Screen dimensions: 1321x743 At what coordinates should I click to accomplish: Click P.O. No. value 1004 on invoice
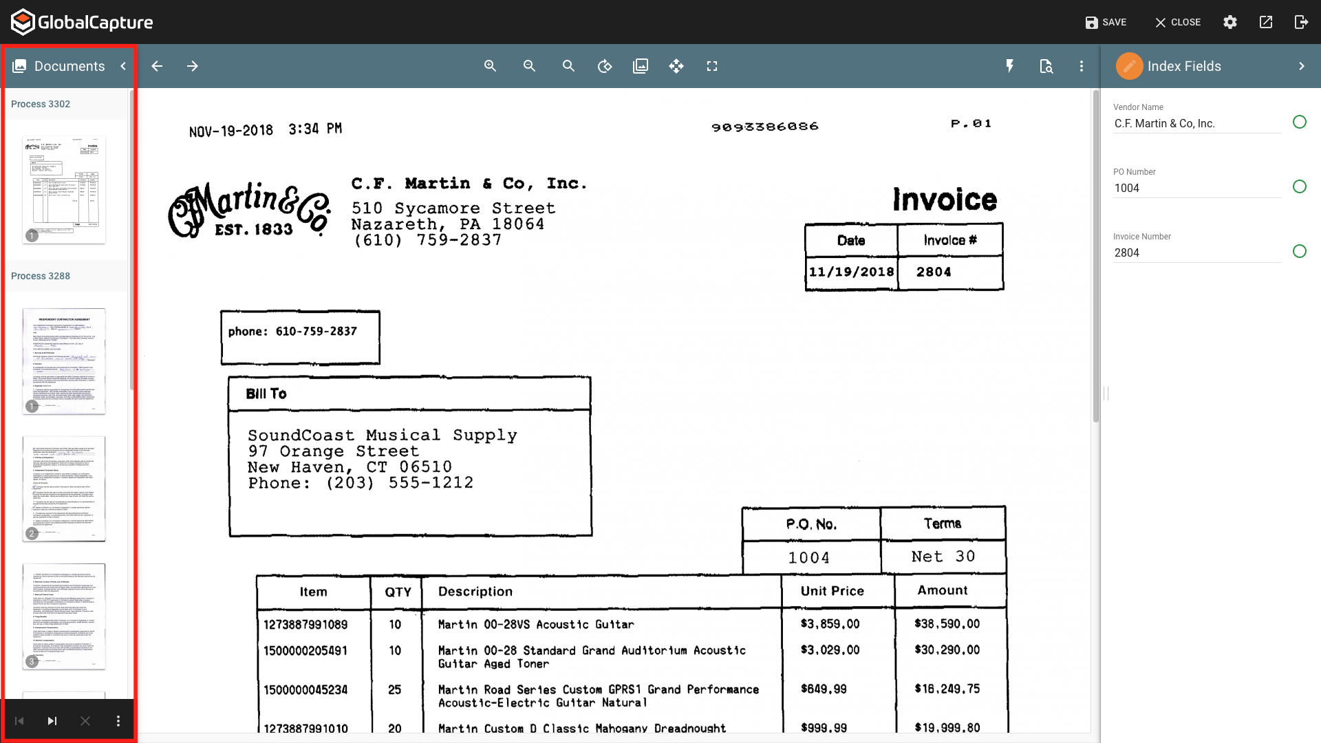[x=809, y=558]
